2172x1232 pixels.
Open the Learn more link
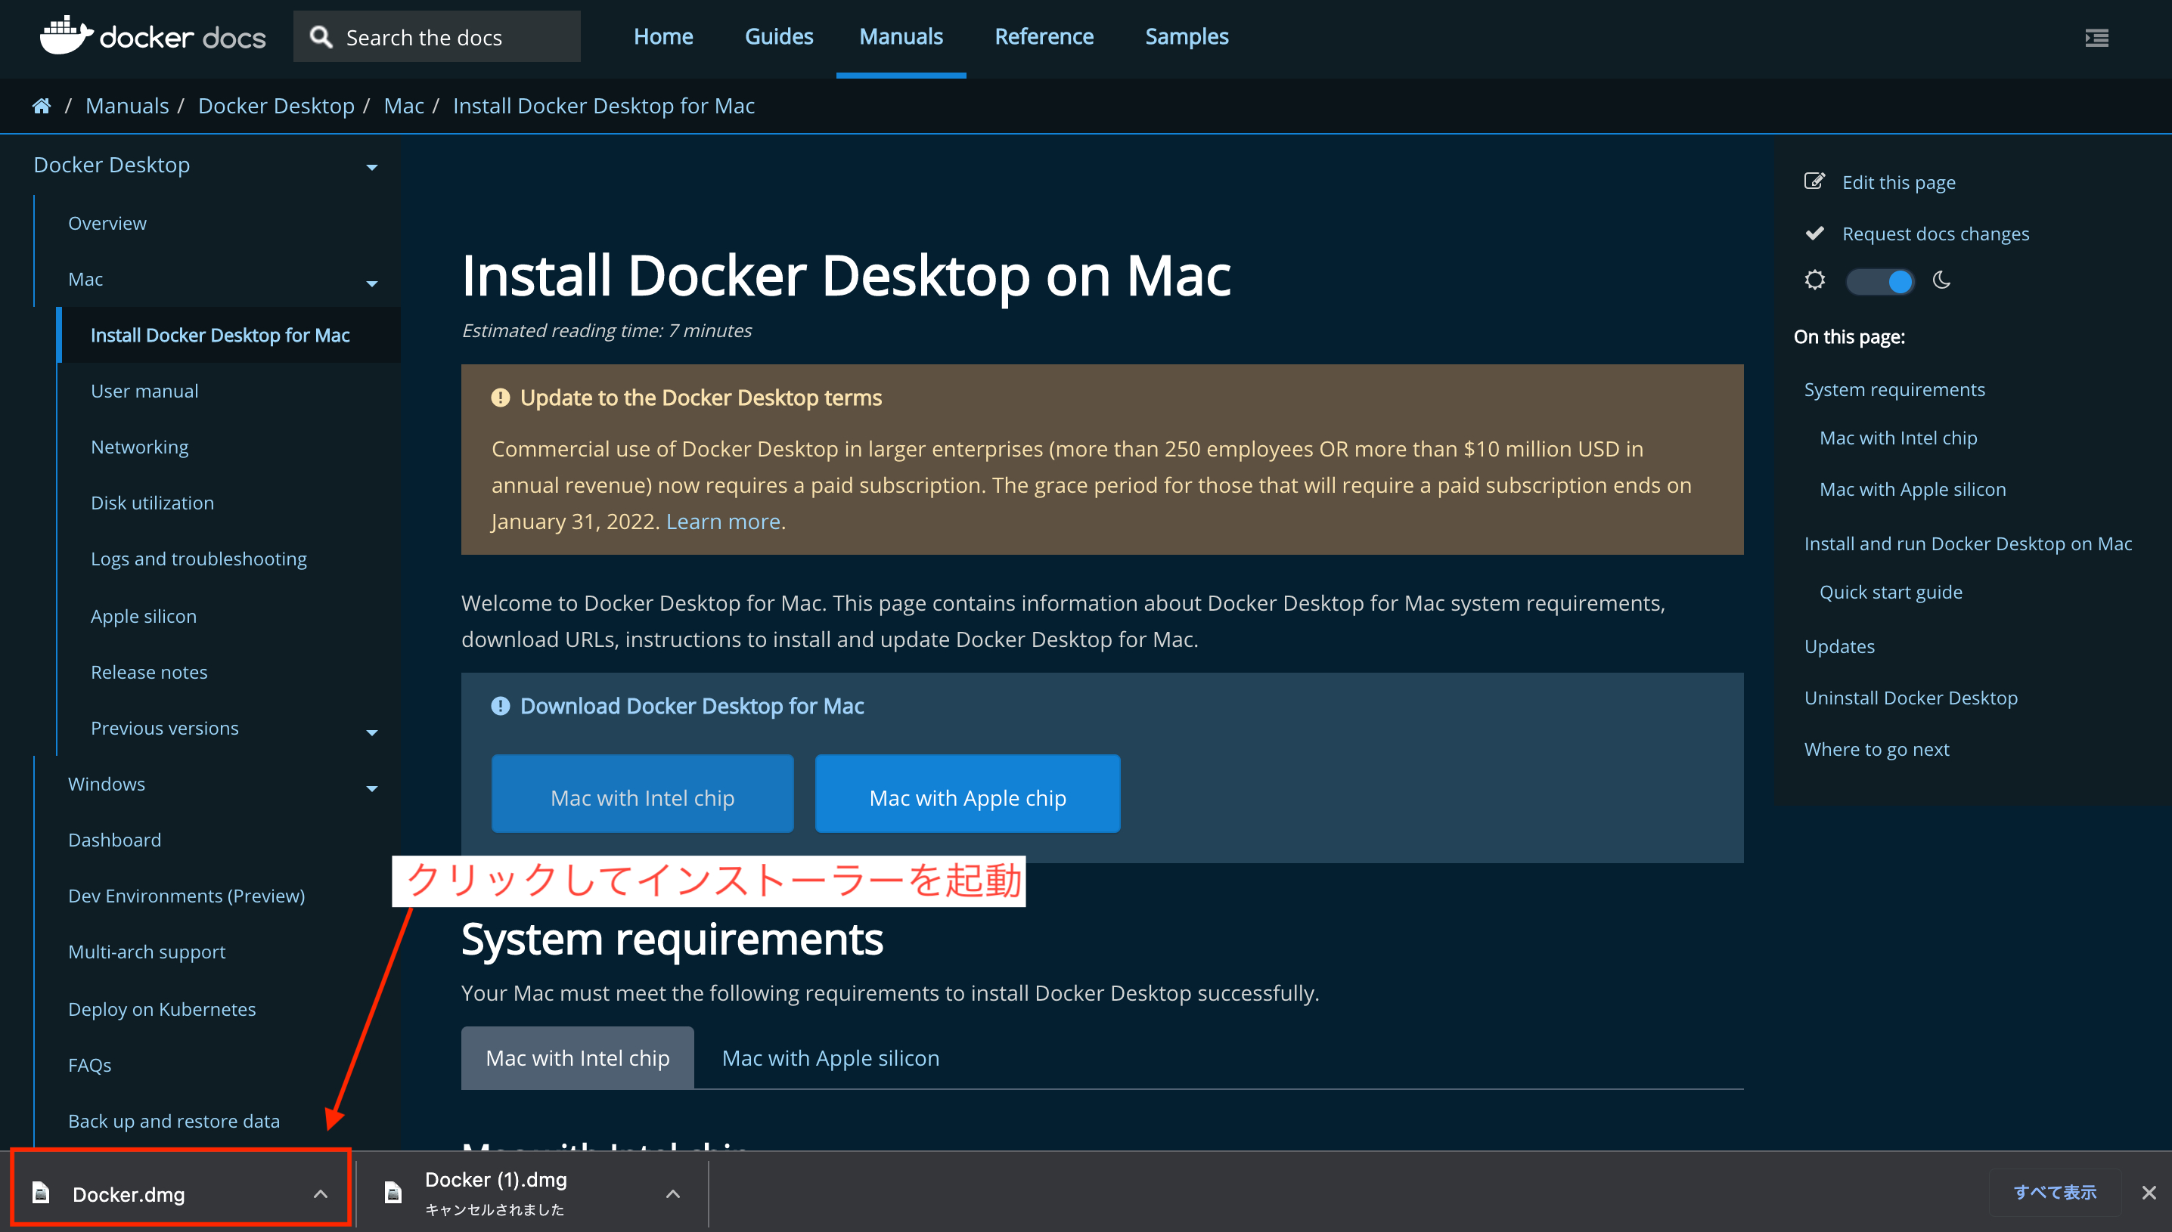[x=724, y=522]
